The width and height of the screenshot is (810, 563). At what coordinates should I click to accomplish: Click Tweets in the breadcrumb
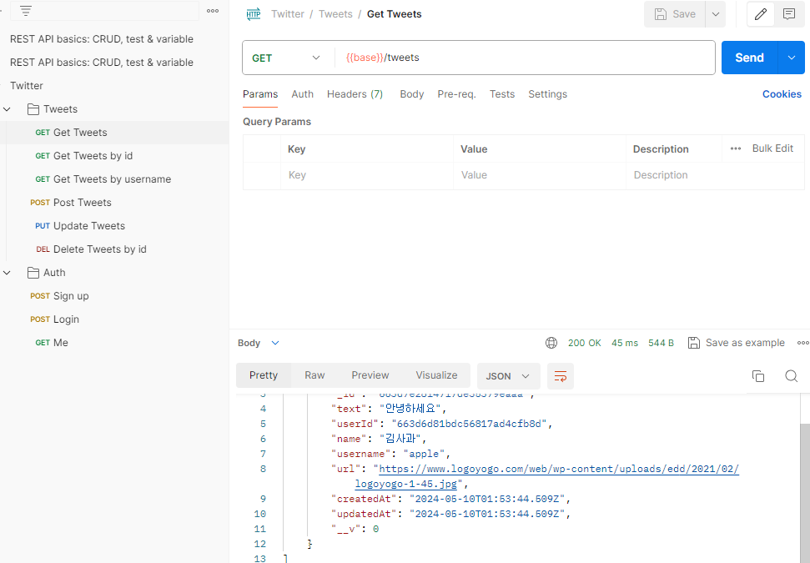coord(335,14)
